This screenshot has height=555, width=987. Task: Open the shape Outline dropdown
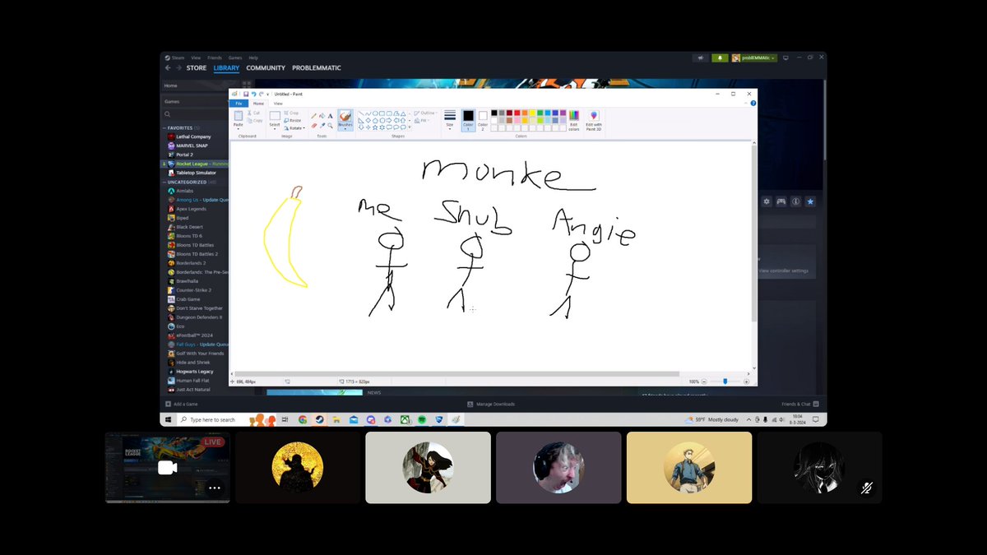tap(424, 113)
